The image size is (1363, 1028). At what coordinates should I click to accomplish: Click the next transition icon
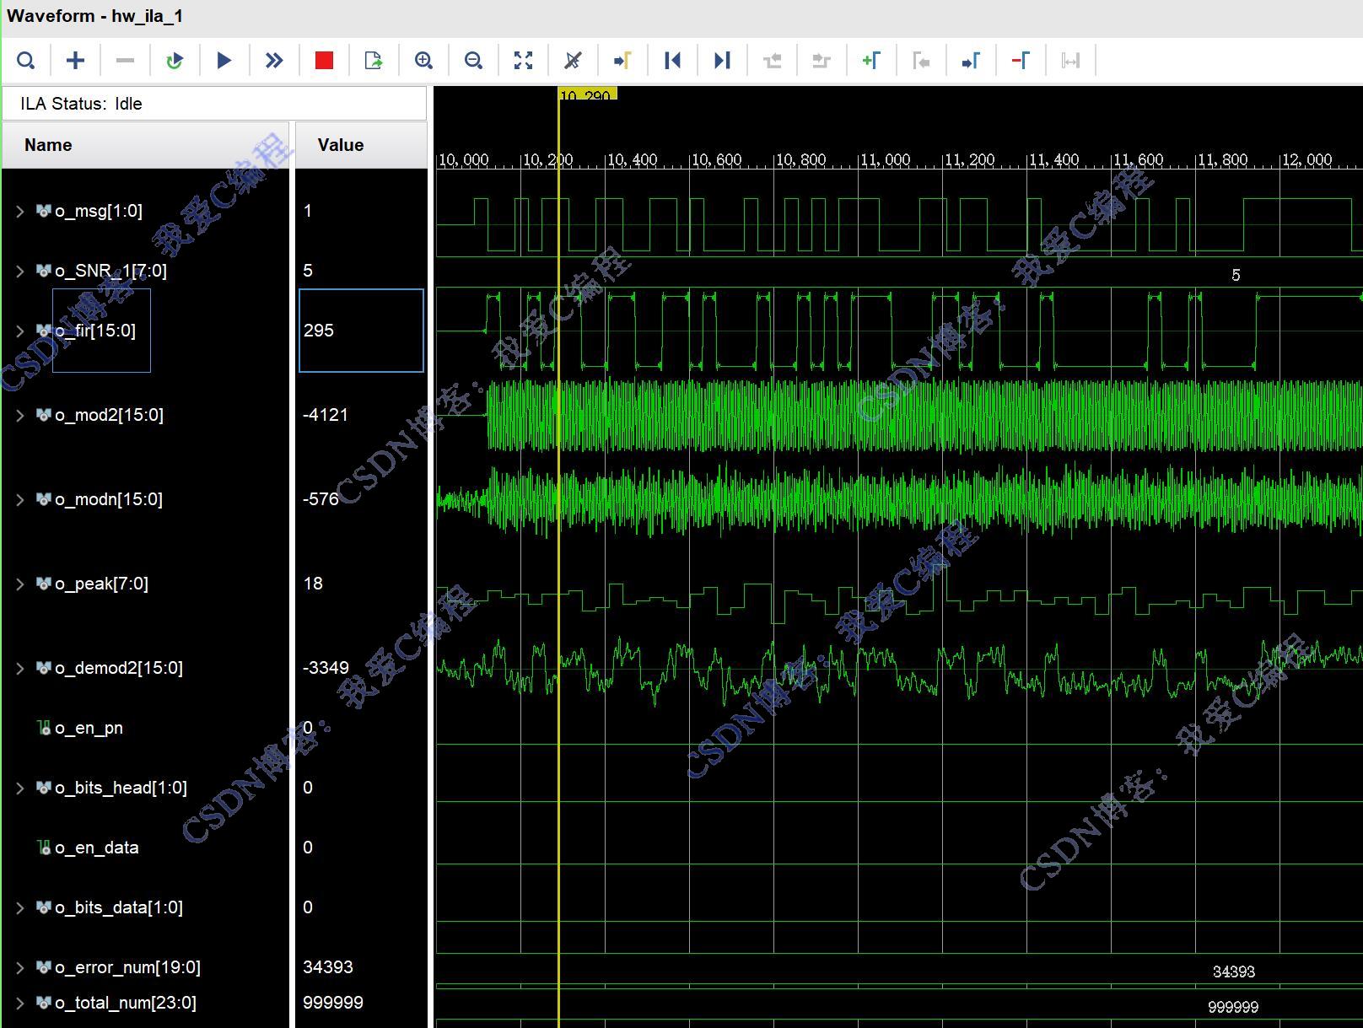click(822, 61)
